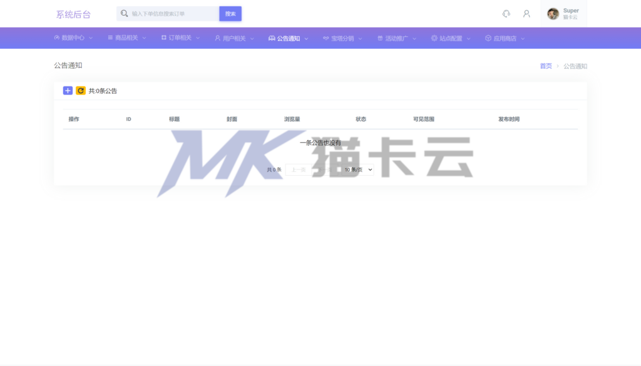
Task: Click the 发布时间 column header
Action: (508, 119)
